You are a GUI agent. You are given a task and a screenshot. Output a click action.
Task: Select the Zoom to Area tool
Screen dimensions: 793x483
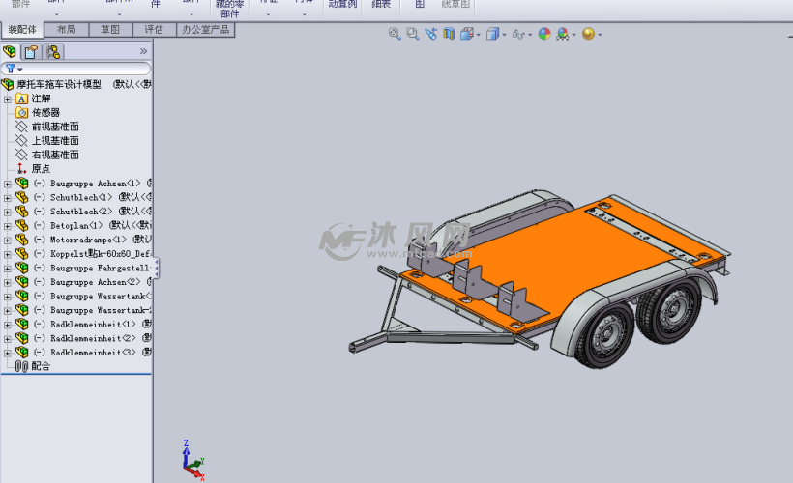tap(413, 34)
